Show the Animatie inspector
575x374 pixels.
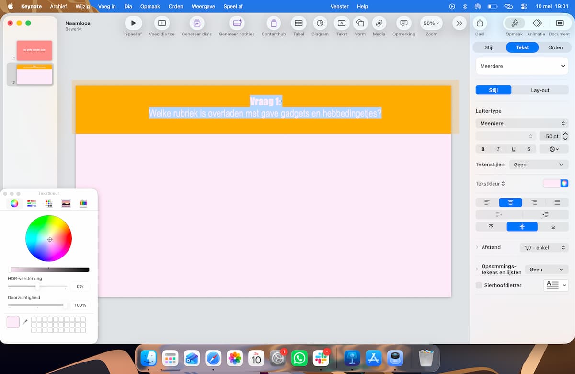[x=537, y=23]
